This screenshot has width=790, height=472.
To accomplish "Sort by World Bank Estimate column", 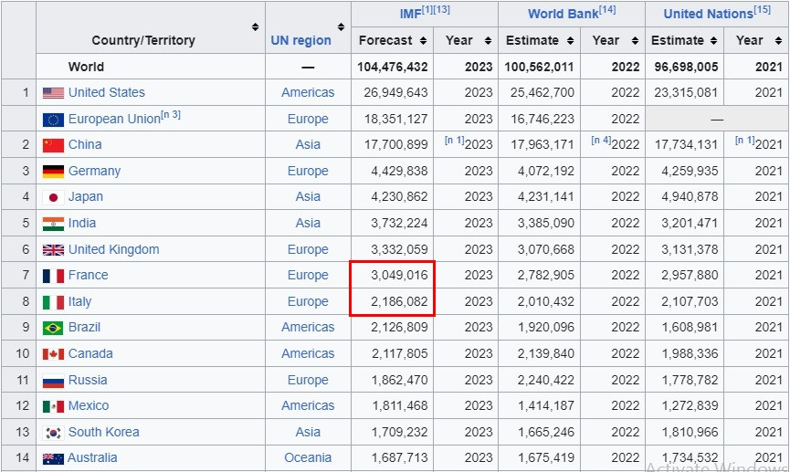I will tap(570, 41).
